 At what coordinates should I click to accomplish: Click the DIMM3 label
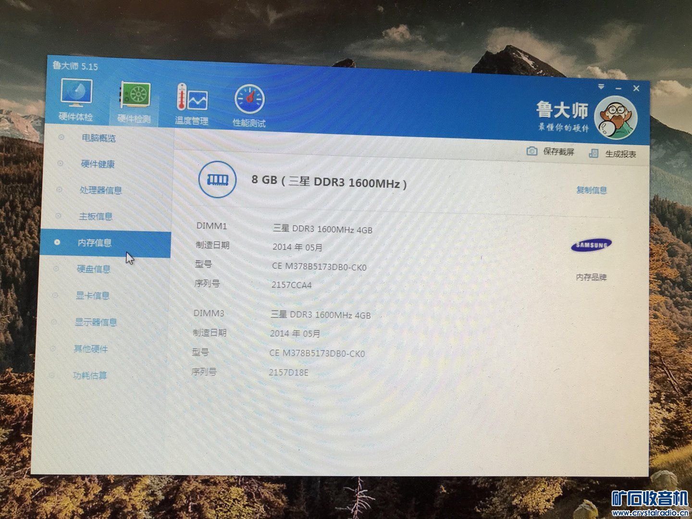(209, 313)
